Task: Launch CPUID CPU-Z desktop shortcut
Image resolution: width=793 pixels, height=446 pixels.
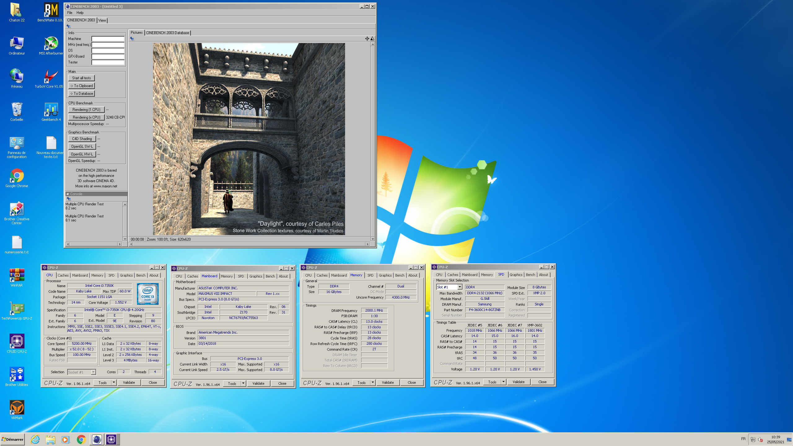Action: tap(16, 344)
